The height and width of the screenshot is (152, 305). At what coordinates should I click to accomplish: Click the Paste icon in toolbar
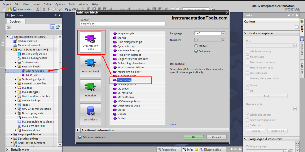pyautogui.click(x=55, y=9)
